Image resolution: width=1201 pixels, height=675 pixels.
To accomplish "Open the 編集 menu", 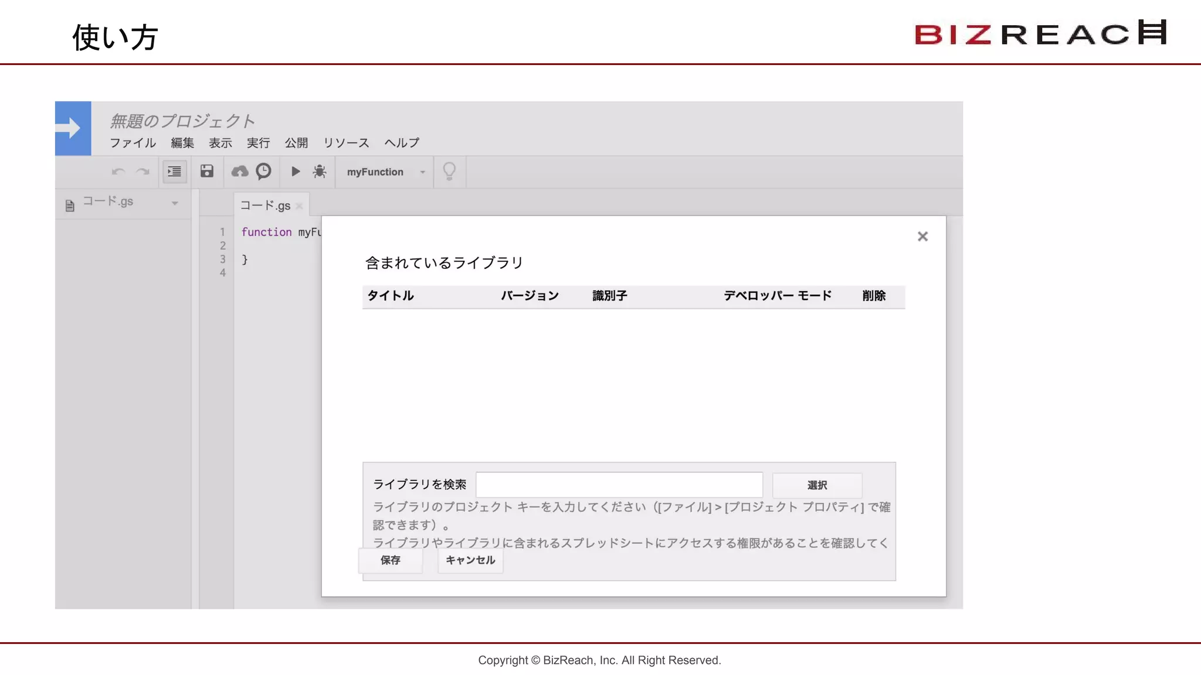I will [182, 142].
